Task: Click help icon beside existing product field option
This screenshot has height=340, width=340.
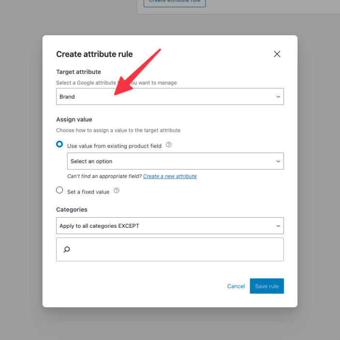Action: (x=169, y=145)
